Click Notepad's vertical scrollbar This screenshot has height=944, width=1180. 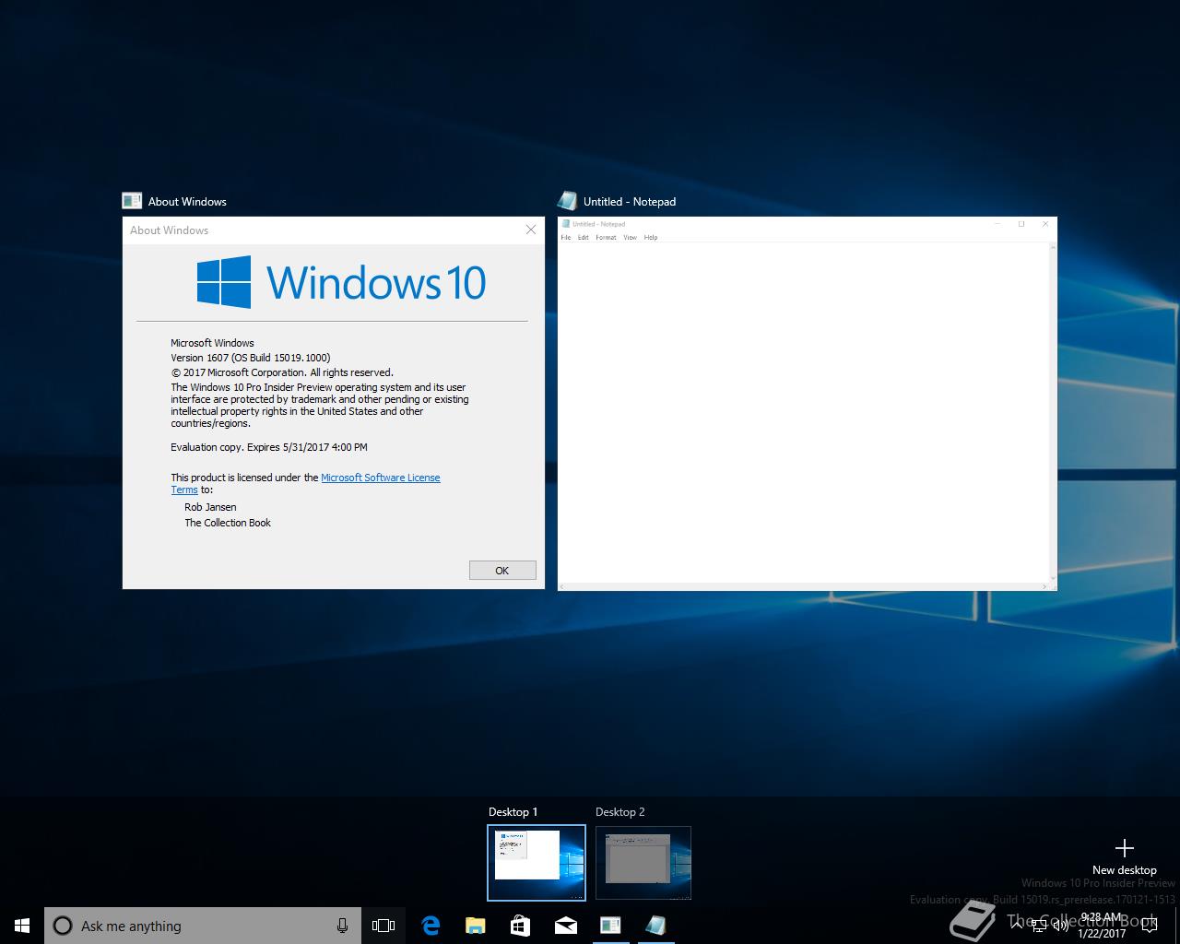click(x=1054, y=412)
